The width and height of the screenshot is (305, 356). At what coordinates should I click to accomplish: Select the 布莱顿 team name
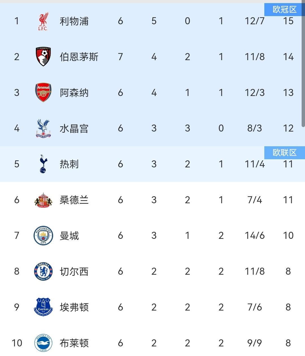[x=74, y=343]
